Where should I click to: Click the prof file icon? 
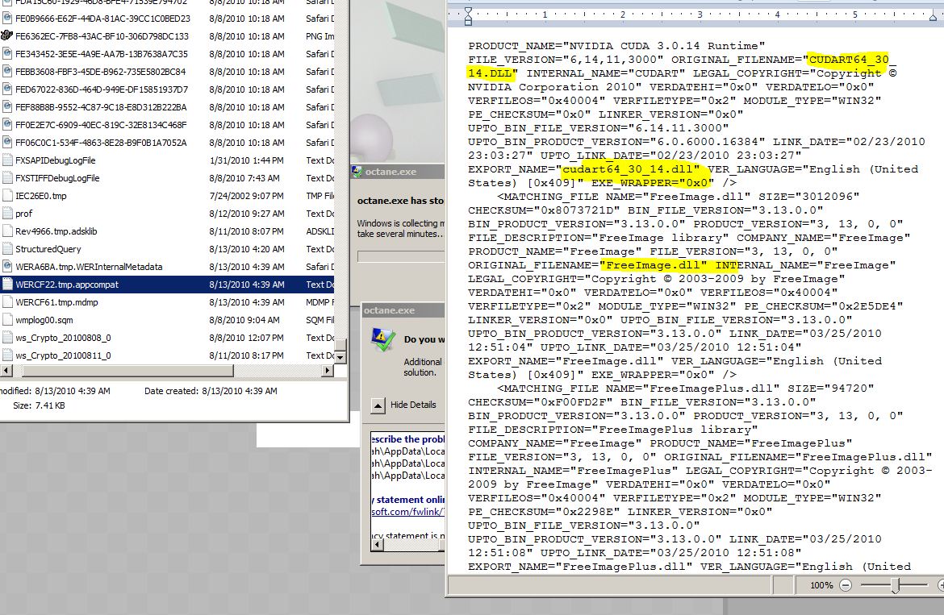coord(7,214)
